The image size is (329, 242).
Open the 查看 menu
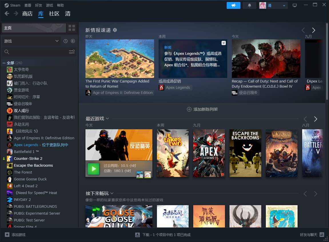click(x=28, y=5)
